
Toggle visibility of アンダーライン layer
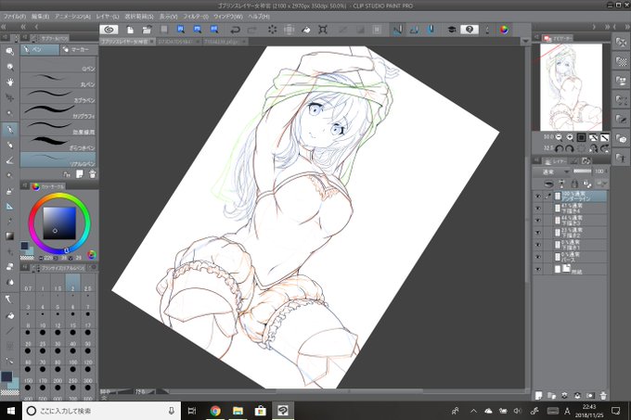pyautogui.click(x=538, y=197)
